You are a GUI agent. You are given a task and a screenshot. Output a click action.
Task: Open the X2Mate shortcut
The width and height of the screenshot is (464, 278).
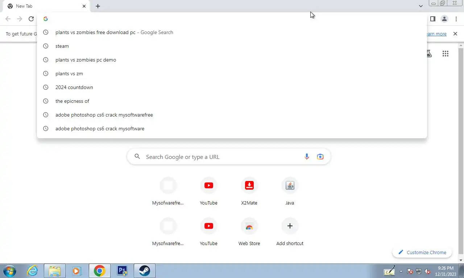(249, 192)
